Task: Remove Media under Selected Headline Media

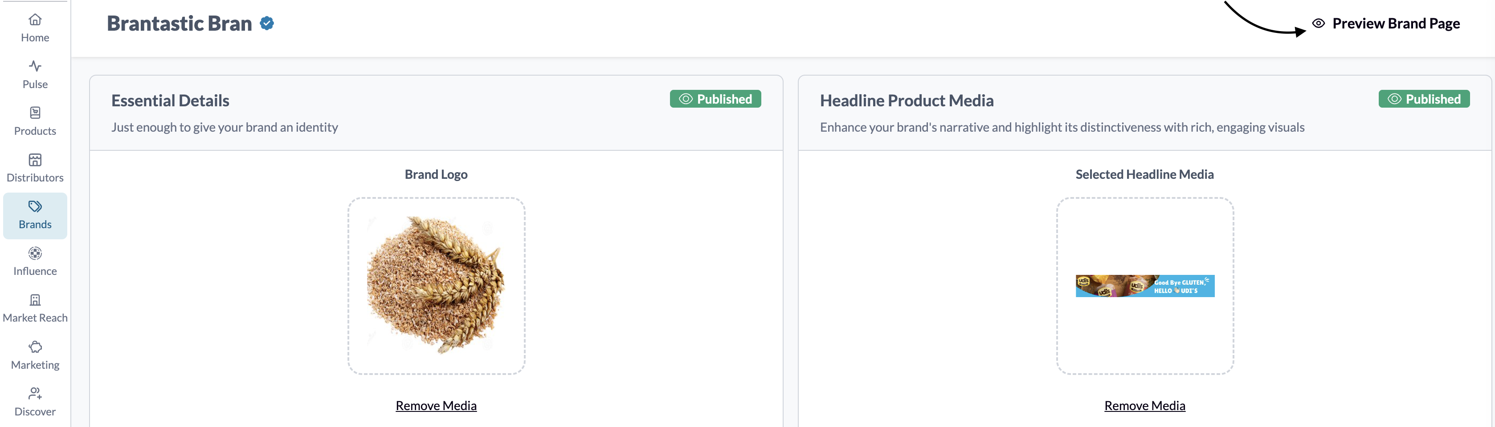Action: pyautogui.click(x=1144, y=406)
